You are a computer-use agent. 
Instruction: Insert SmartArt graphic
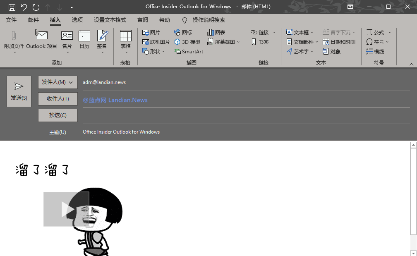(x=189, y=52)
